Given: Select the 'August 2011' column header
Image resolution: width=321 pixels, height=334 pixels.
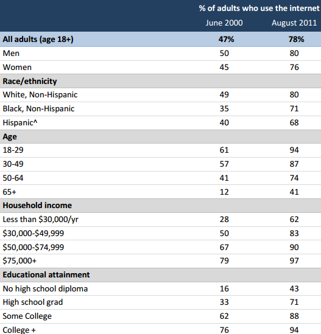Looking at the screenshot, I should pyautogui.click(x=294, y=23).
